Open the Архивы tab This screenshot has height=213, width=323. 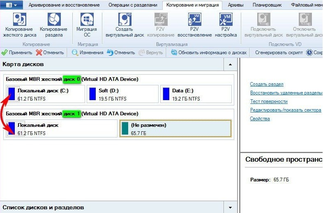[235, 5]
